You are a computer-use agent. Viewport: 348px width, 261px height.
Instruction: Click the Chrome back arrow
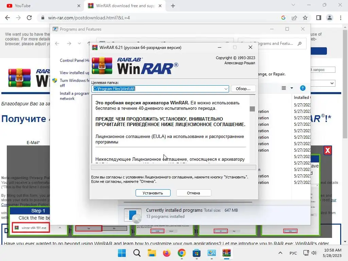click(x=7, y=18)
